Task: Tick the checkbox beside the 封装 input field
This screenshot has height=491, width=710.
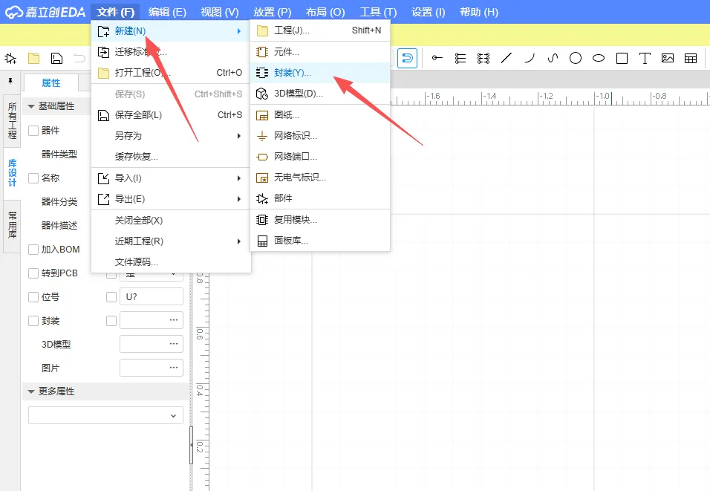Action: (111, 321)
